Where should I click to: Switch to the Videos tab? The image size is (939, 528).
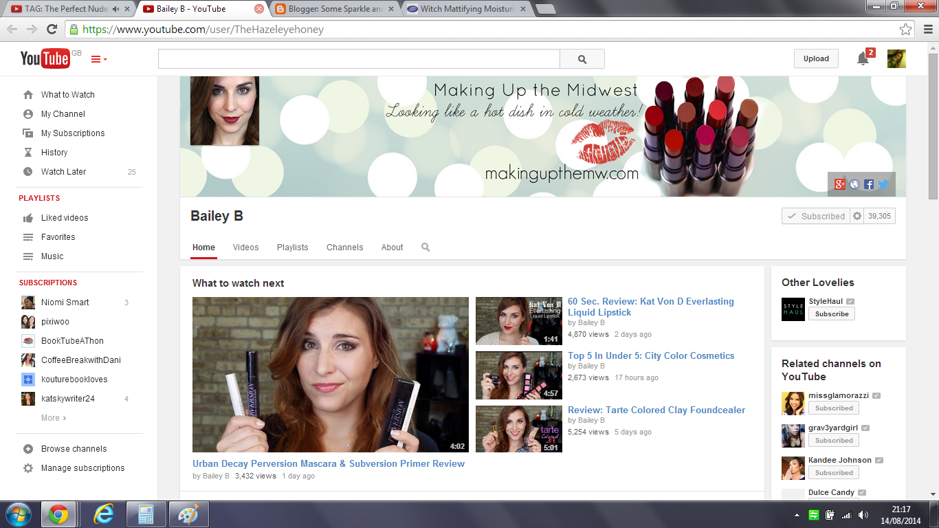tap(245, 247)
